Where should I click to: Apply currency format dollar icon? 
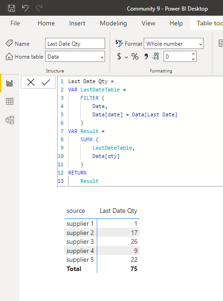click(x=119, y=56)
